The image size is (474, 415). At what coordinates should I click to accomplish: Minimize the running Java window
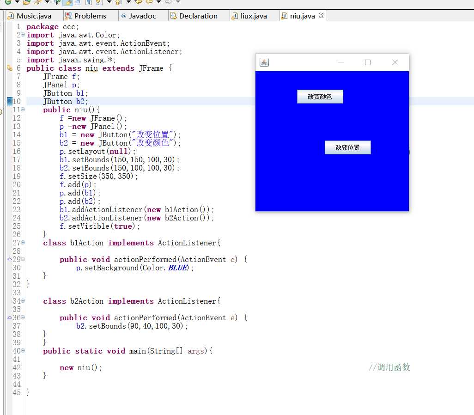click(x=341, y=62)
